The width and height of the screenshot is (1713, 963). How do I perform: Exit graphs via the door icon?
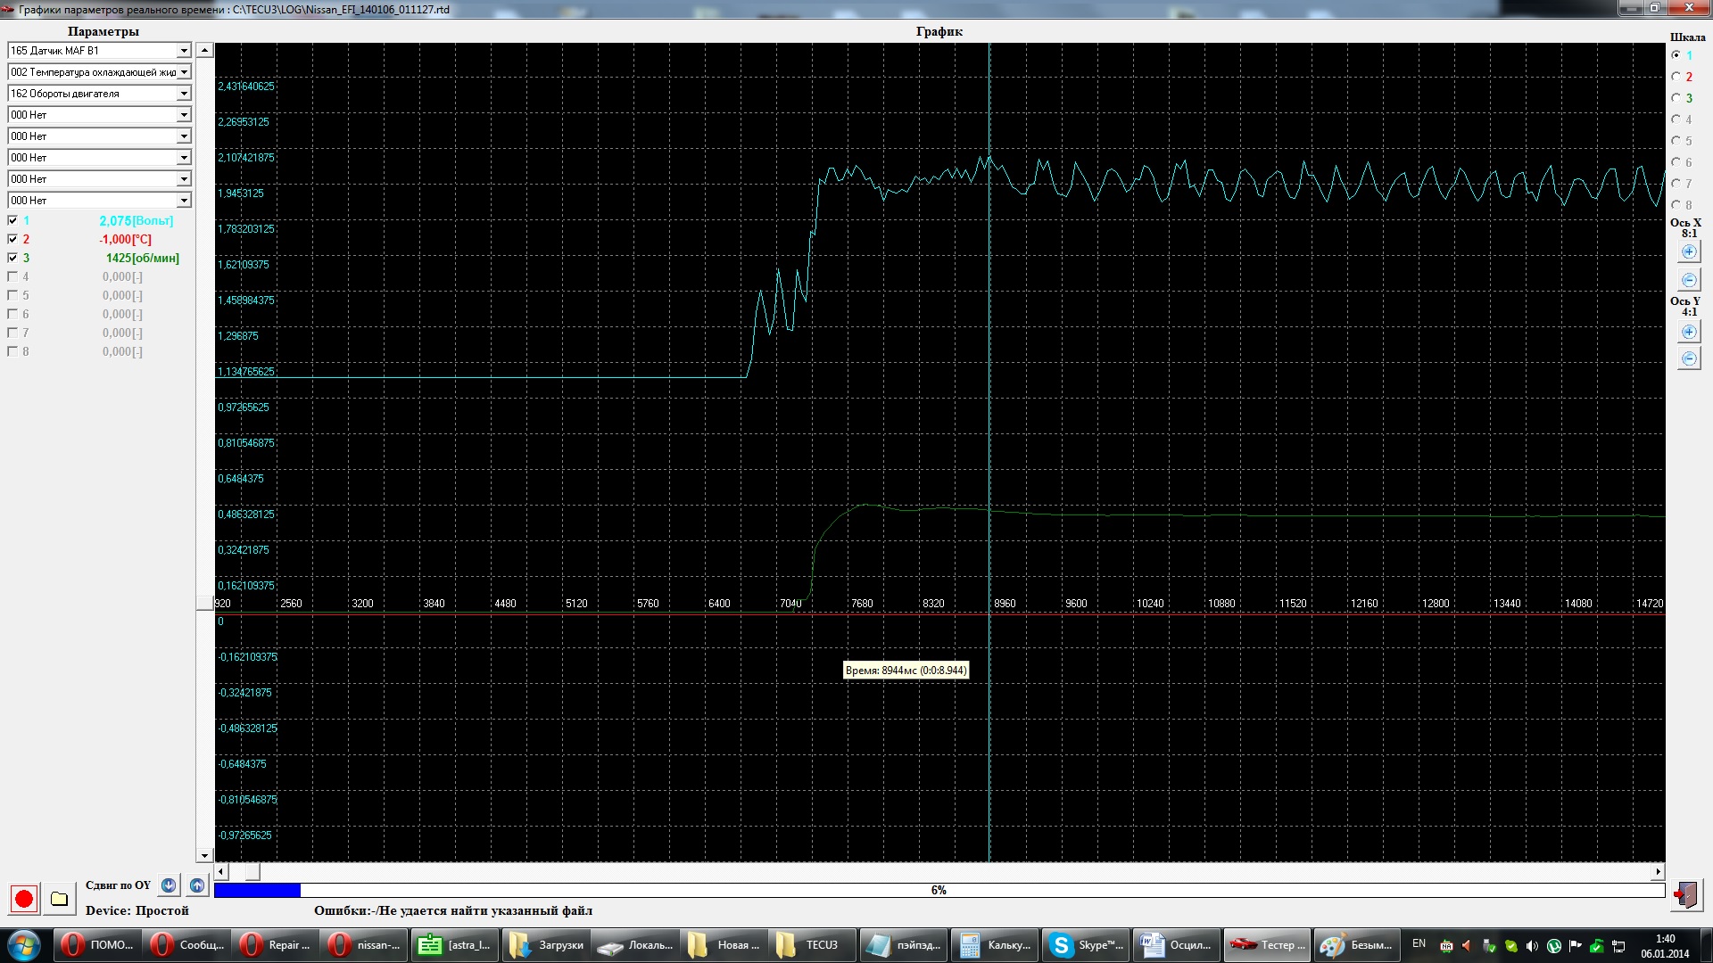(1685, 894)
